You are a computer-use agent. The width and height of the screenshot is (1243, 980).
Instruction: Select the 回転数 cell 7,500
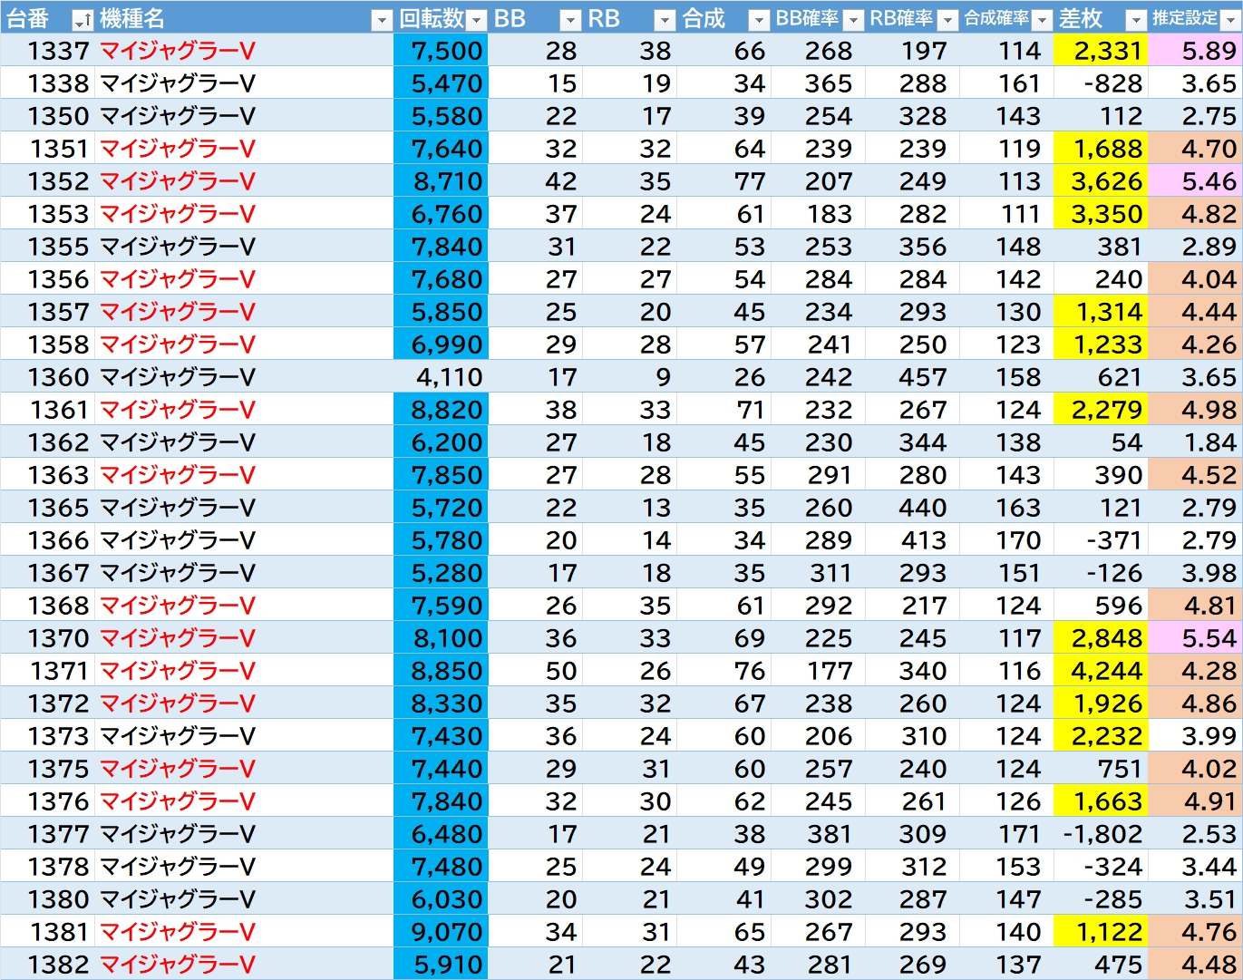441,51
